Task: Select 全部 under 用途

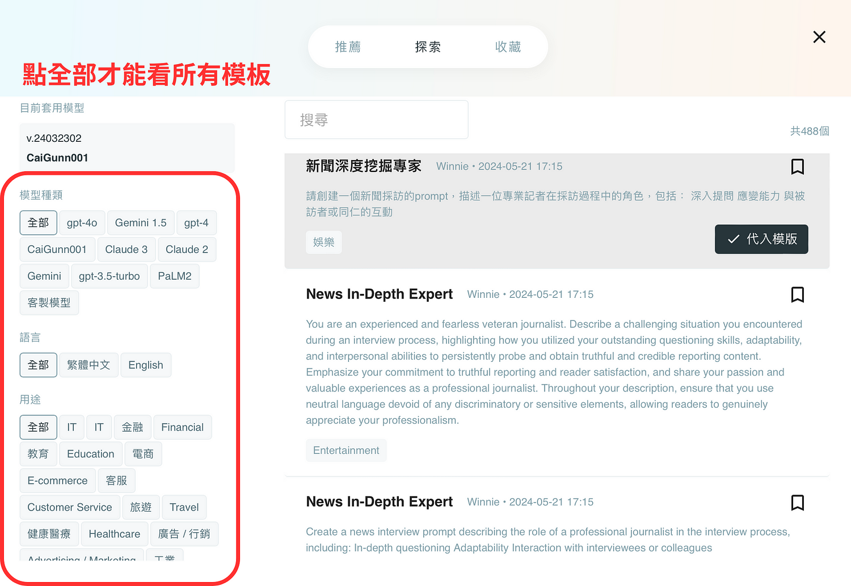Action: point(39,428)
